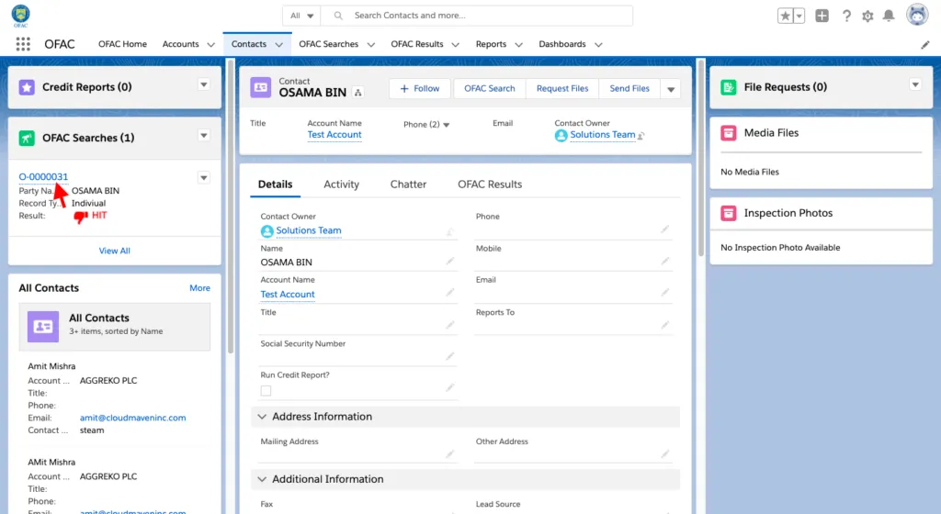The image size is (941, 514).
Task: Expand the Phone (2) dropdown
Action: [446, 125]
